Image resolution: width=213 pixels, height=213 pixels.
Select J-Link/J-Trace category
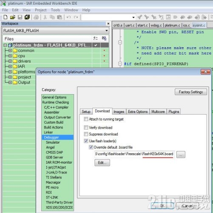coord(57,172)
